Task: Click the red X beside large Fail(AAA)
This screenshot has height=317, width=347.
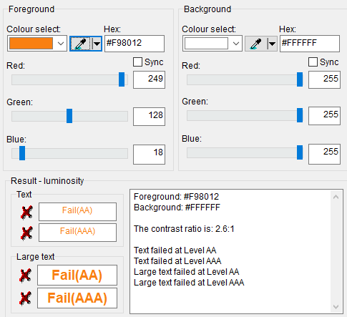Action: coord(25,298)
